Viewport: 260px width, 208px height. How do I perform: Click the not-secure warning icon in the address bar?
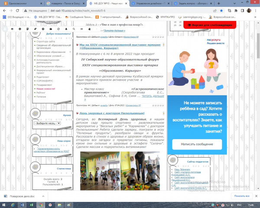pyautogui.click(x=26, y=10)
